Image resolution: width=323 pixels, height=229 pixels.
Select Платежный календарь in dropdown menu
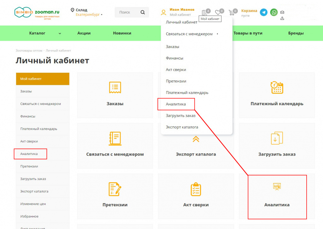pyautogui.click(x=187, y=93)
